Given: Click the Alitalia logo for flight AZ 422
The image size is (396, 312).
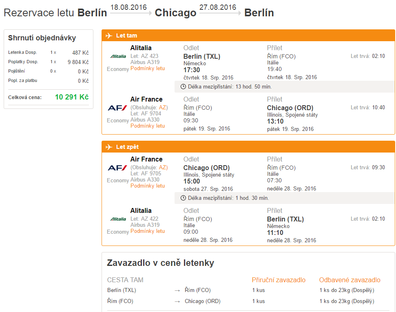Looking at the screenshot, I should (x=118, y=219).
